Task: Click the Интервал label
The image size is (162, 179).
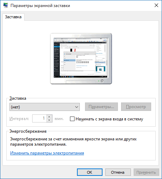Action: [19, 119]
